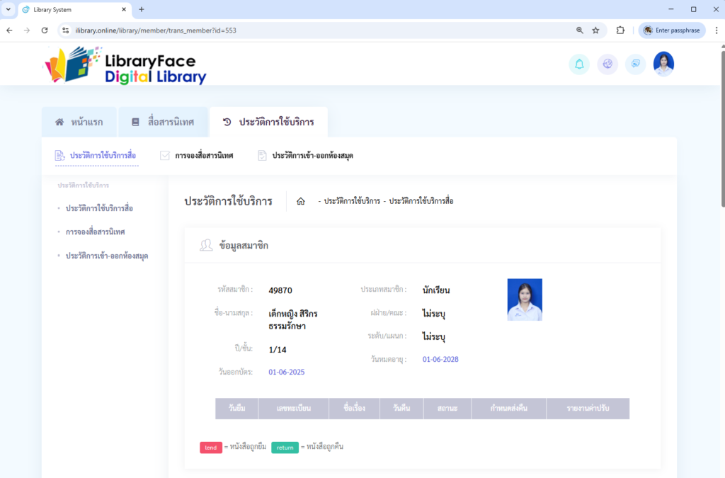Image resolution: width=725 pixels, height=478 pixels.
Task: Open the globe language icon
Action: coord(607,64)
